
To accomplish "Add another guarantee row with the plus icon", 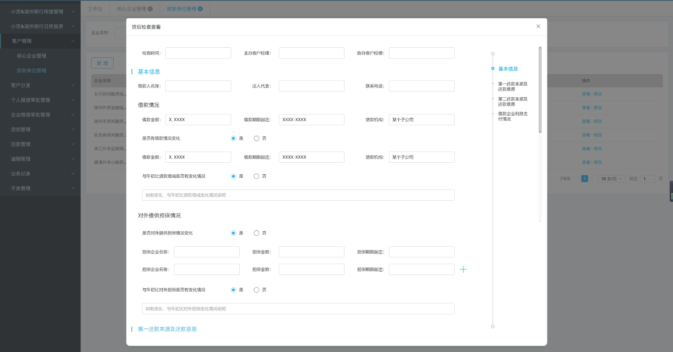I will point(463,269).
